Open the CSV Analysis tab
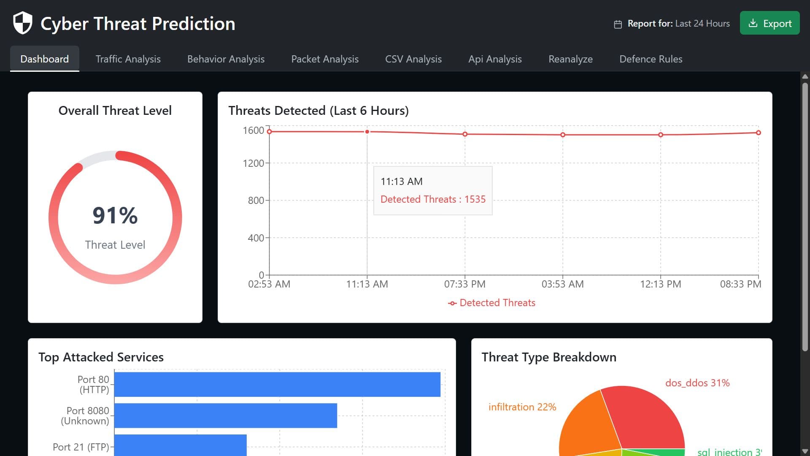 (x=413, y=59)
